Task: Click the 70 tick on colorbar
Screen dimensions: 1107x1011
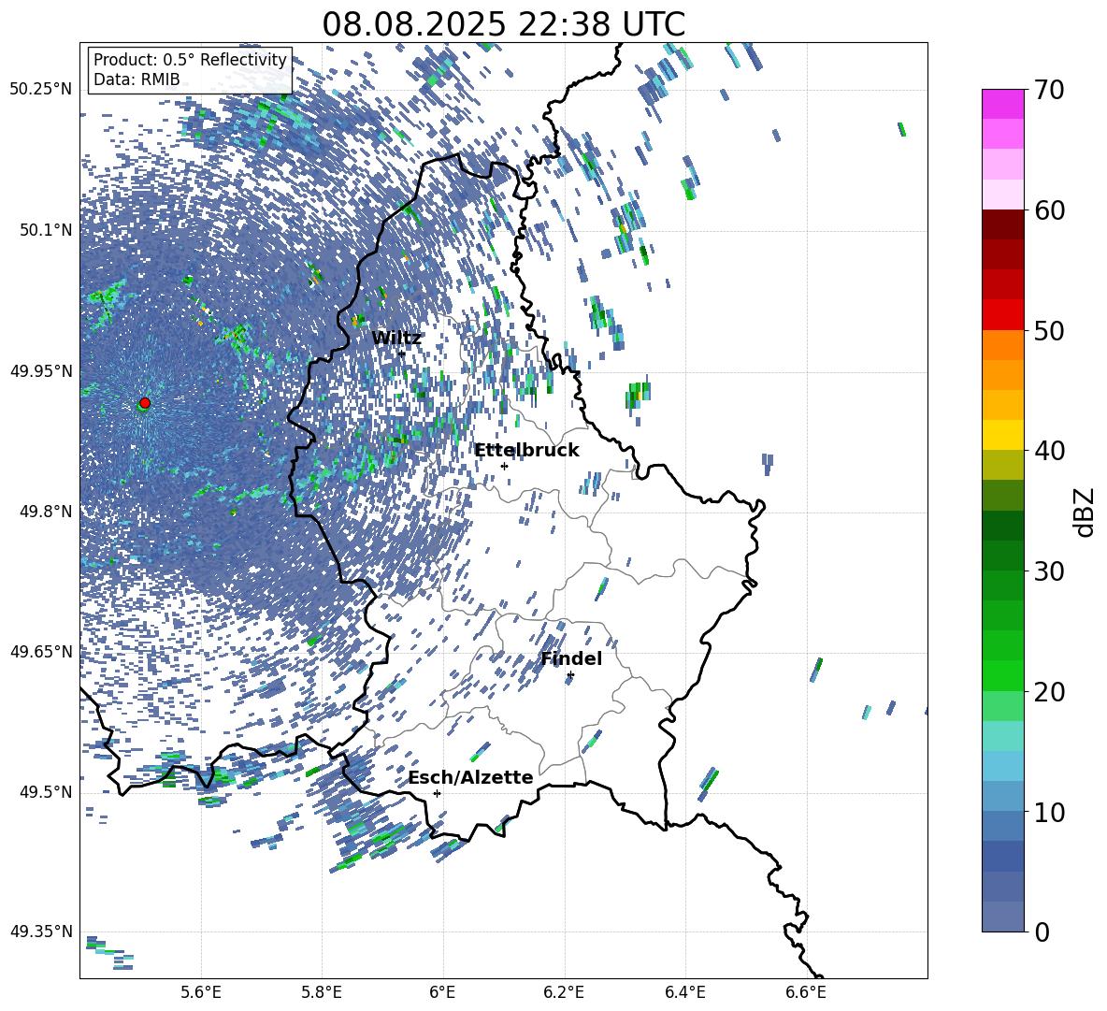Action: point(1049,90)
